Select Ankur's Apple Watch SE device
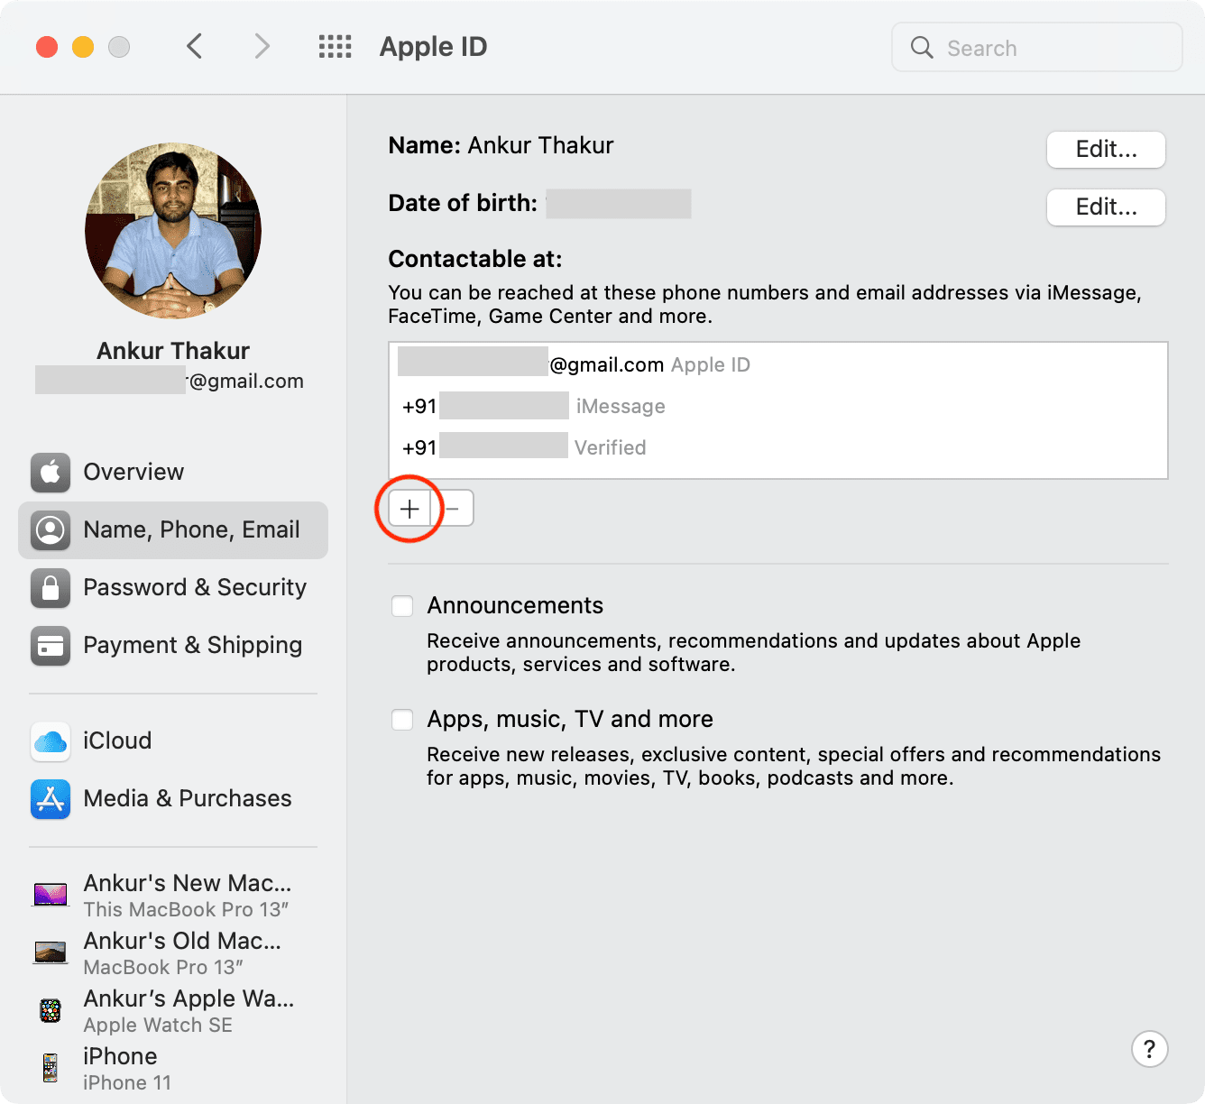Screen dimensions: 1205x1104 [173, 1010]
